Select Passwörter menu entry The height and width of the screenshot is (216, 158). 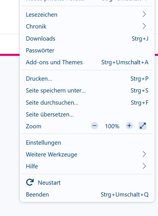87,50
